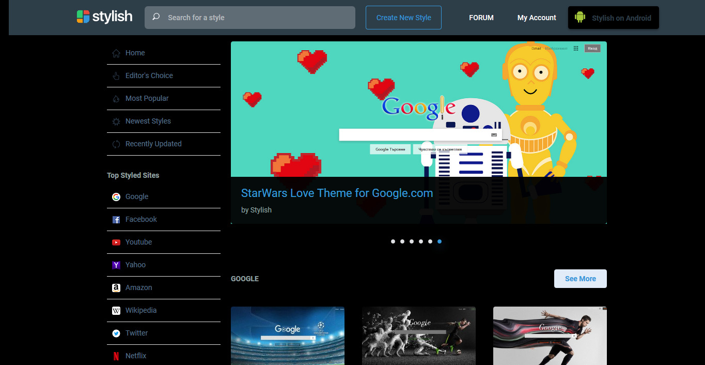705x365 pixels.
Task: Click the Wikipedia W icon in the sidebar
Action: click(116, 310)
